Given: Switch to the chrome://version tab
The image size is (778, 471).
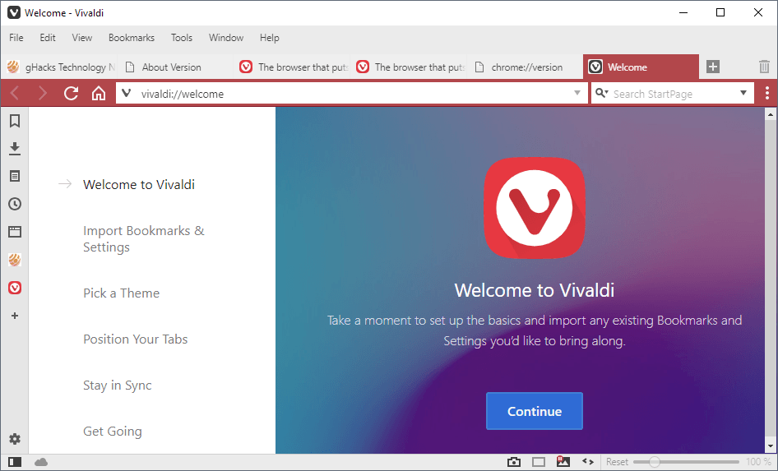Looking at the screenshot, I should pos(525,67).
